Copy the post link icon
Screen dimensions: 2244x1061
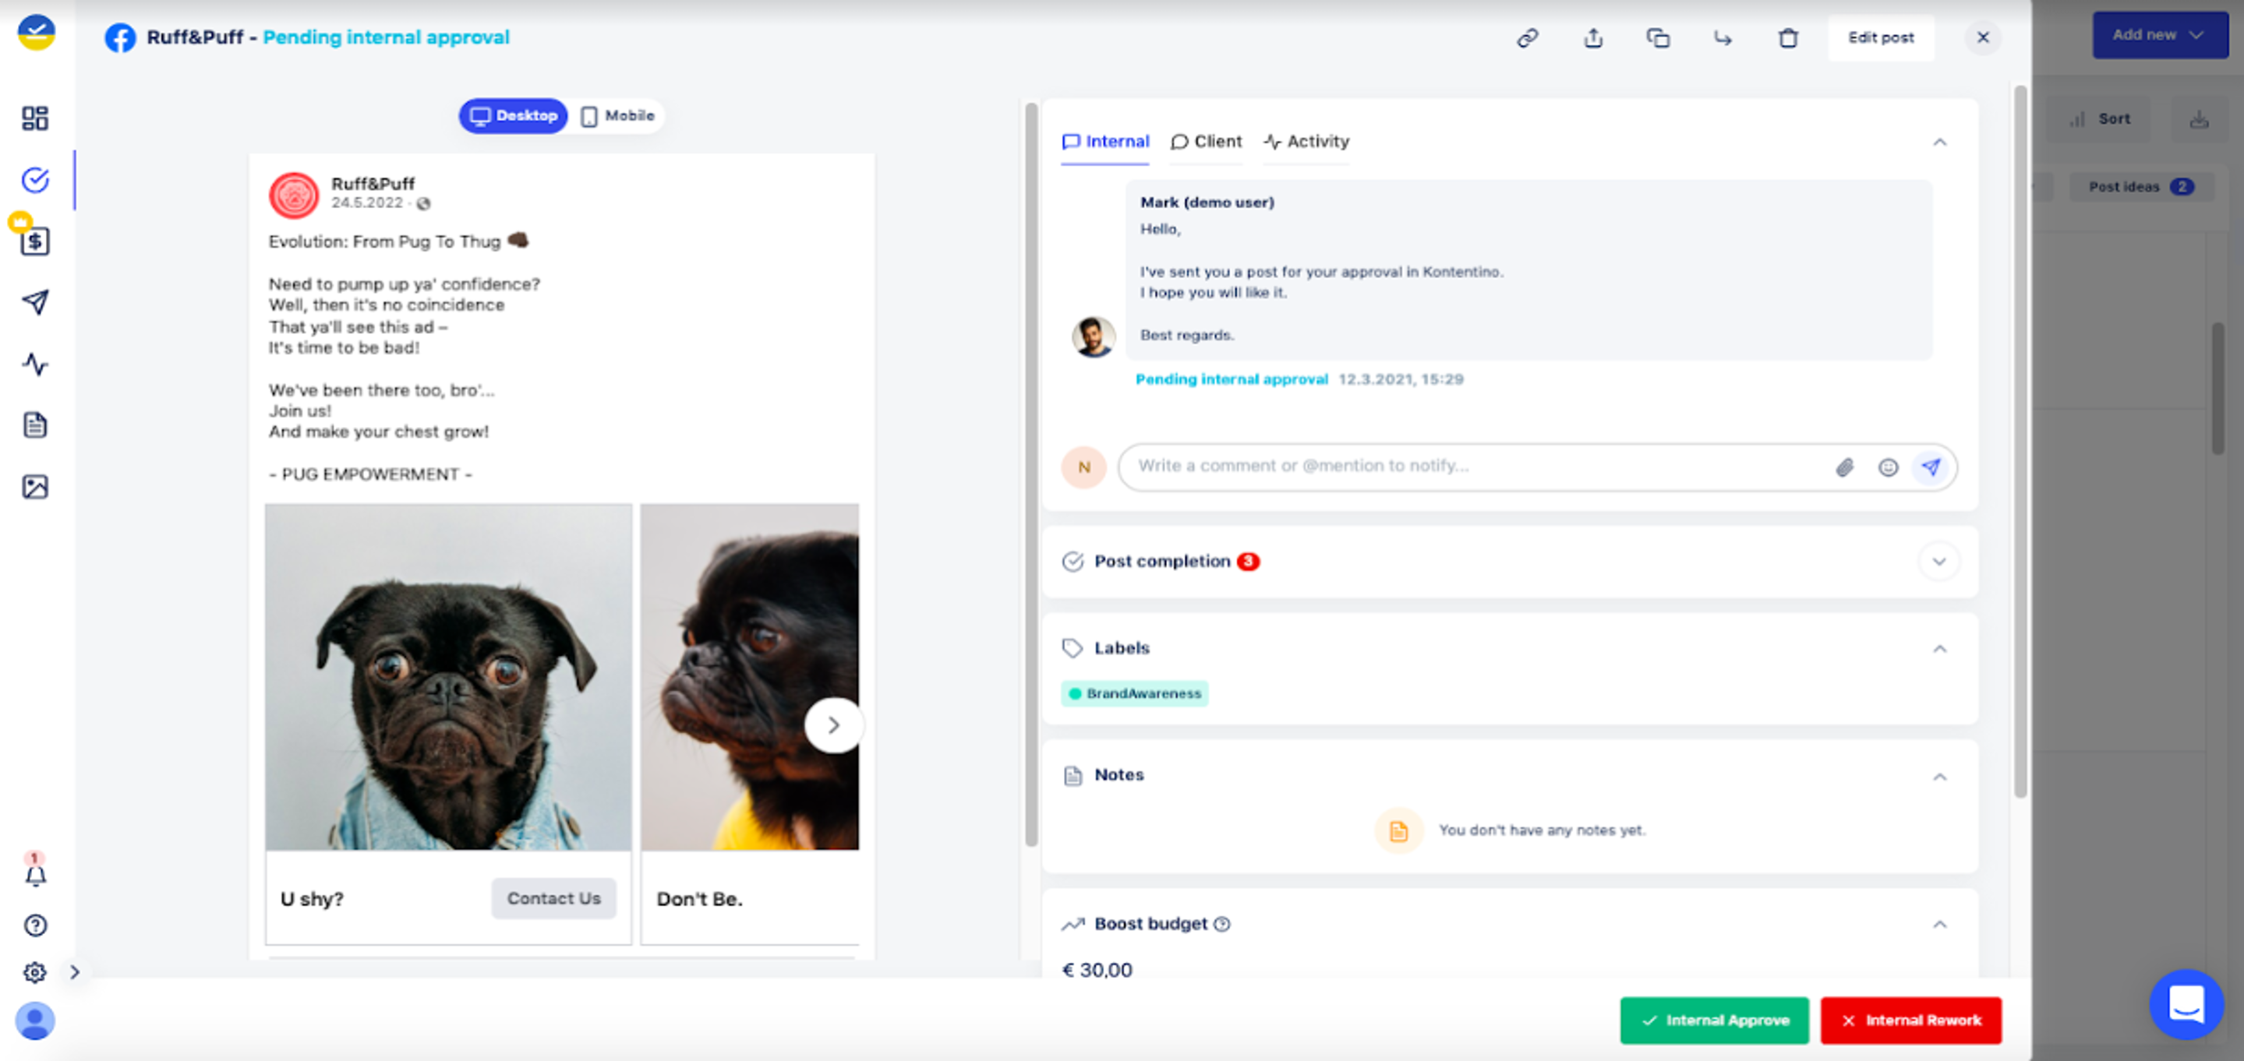pos(1528,37)
